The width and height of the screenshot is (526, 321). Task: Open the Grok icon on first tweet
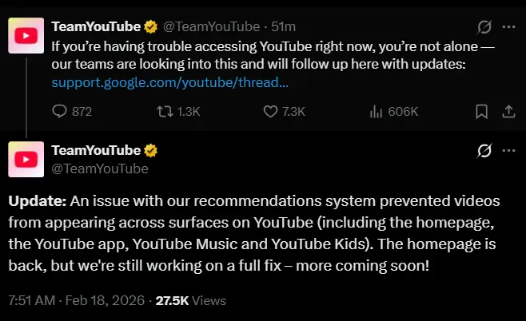click(x=484, y=27)
